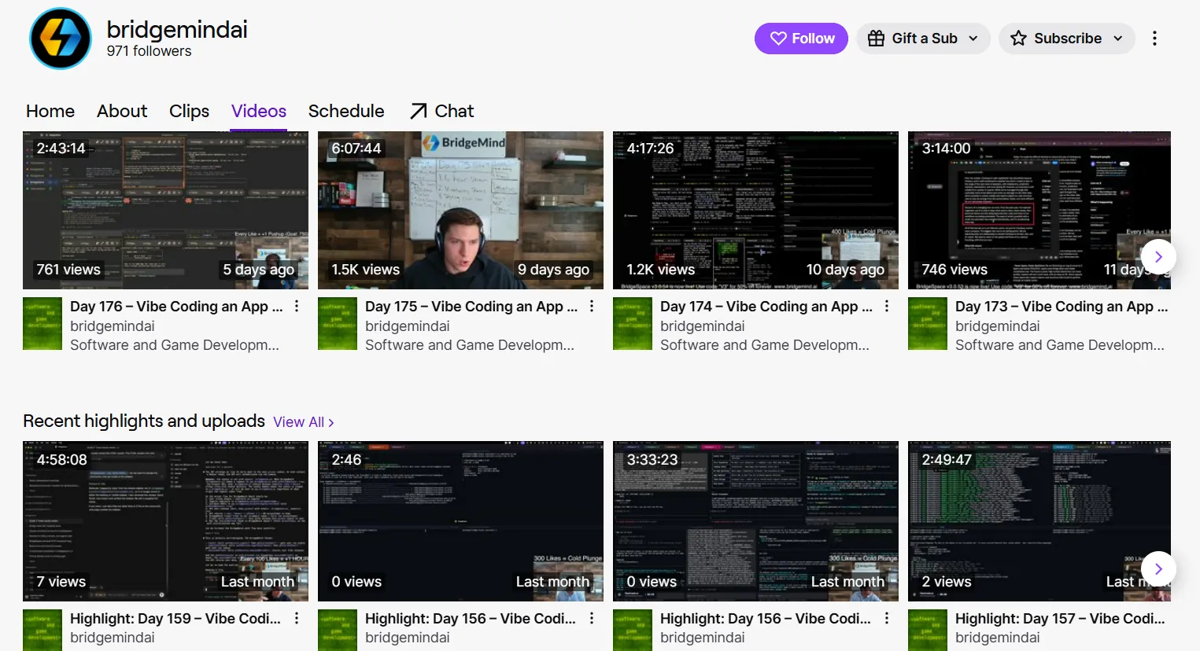The image size is (1200, 651).
Task: Click the Recent highlights and uploads heading
Action: (x=144, y=421)
